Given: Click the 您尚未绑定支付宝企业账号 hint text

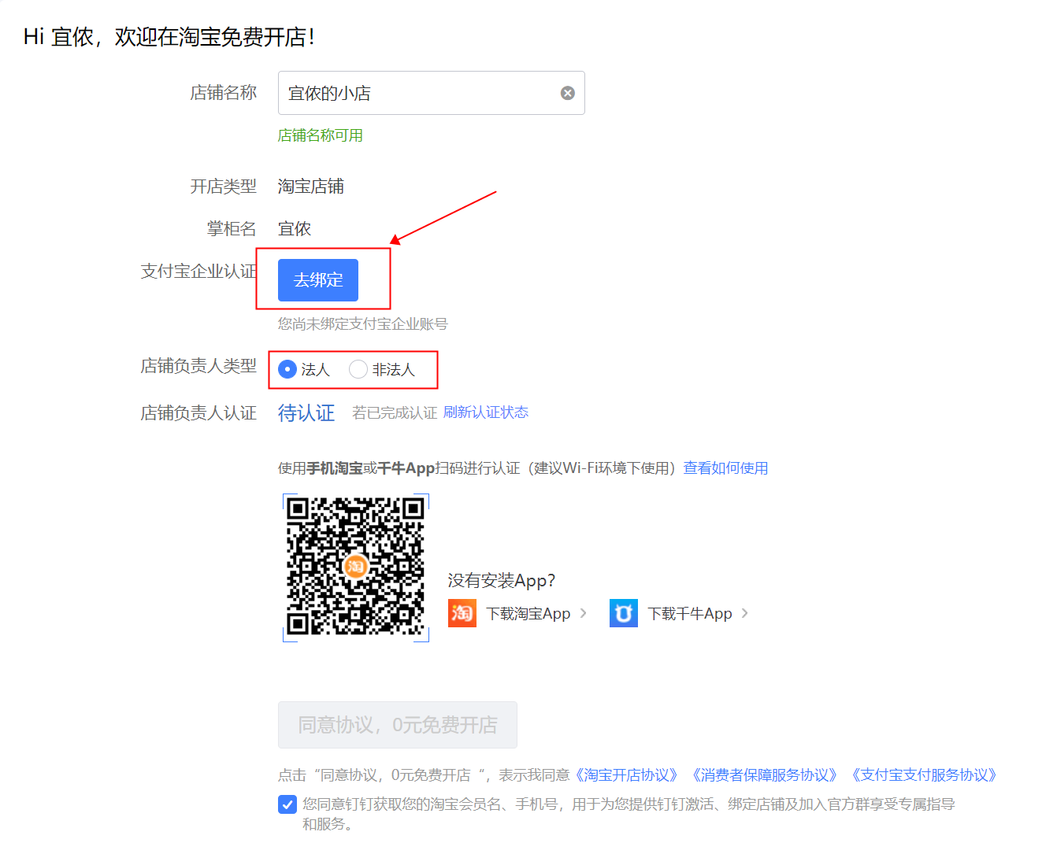Looking at the screenshot, I should coord(363,324).
